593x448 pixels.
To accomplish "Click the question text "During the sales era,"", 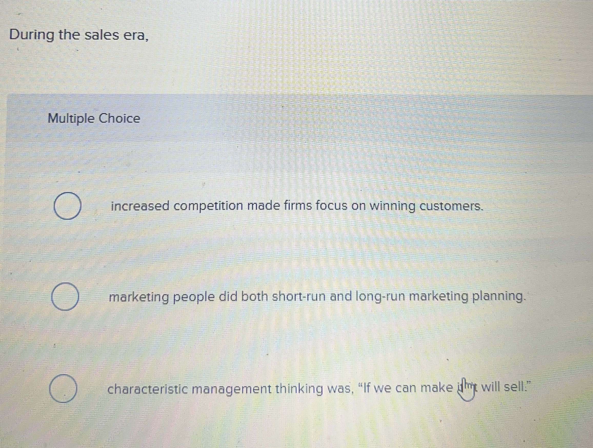I will click(79, 35).
